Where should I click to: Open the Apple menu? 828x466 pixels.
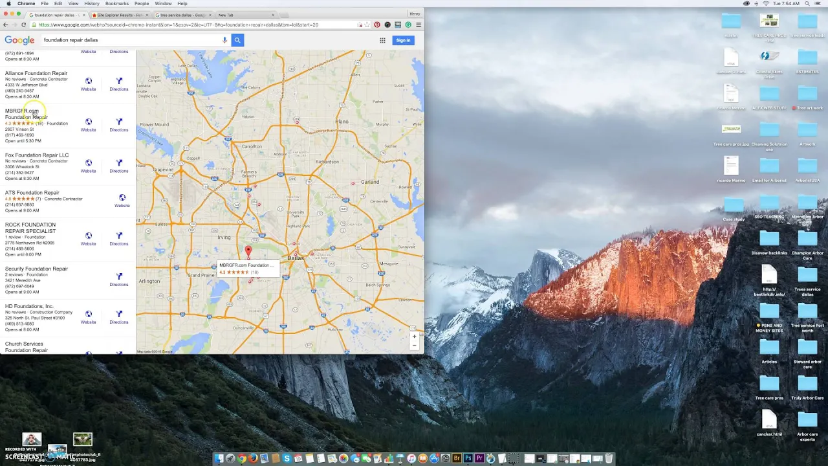click(x=8, y=3)
